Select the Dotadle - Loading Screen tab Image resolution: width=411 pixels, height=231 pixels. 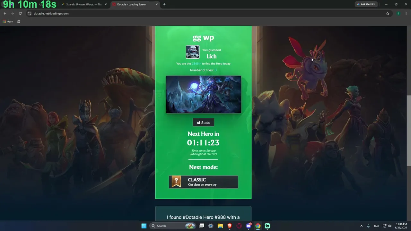pyautogui.click(x=135, y=4)
